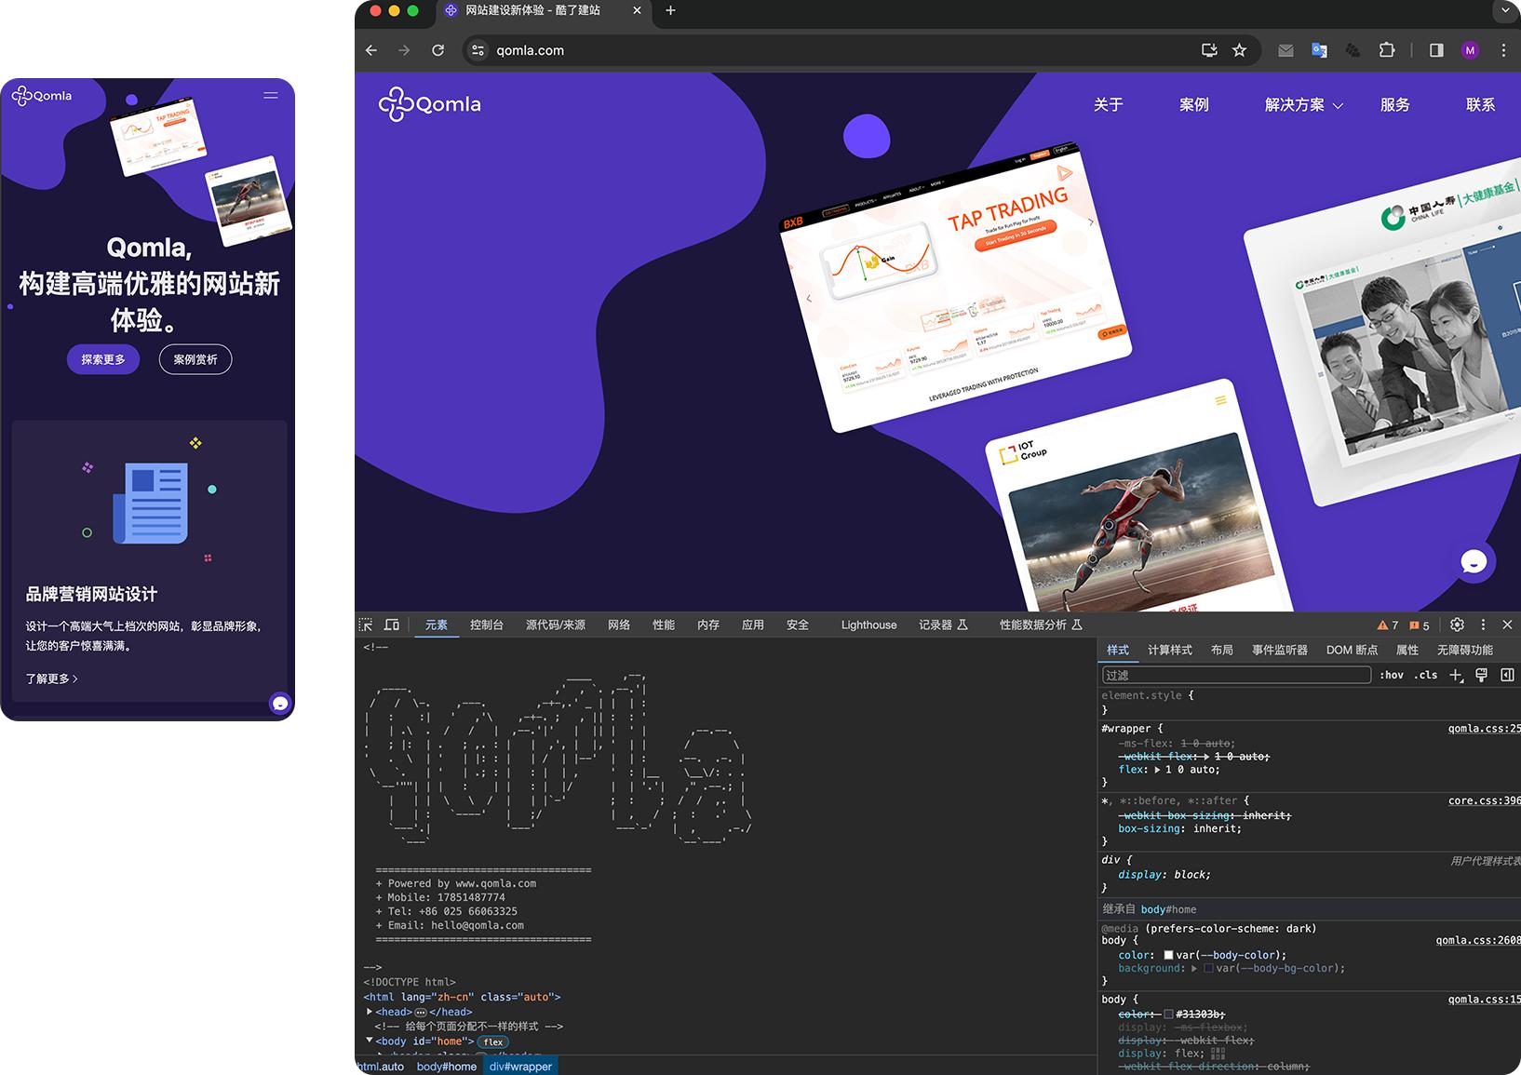Toggle the .cls class editor
1521x1075 pixels.
point(1425,675)
